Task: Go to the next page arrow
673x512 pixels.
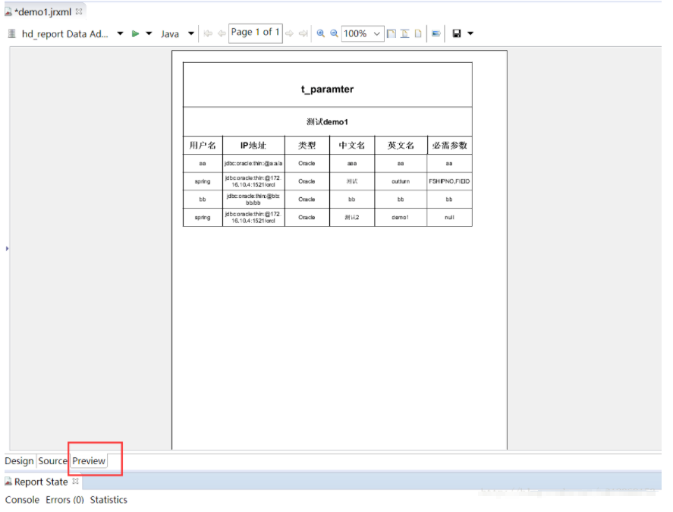Action: click(290, 33)
